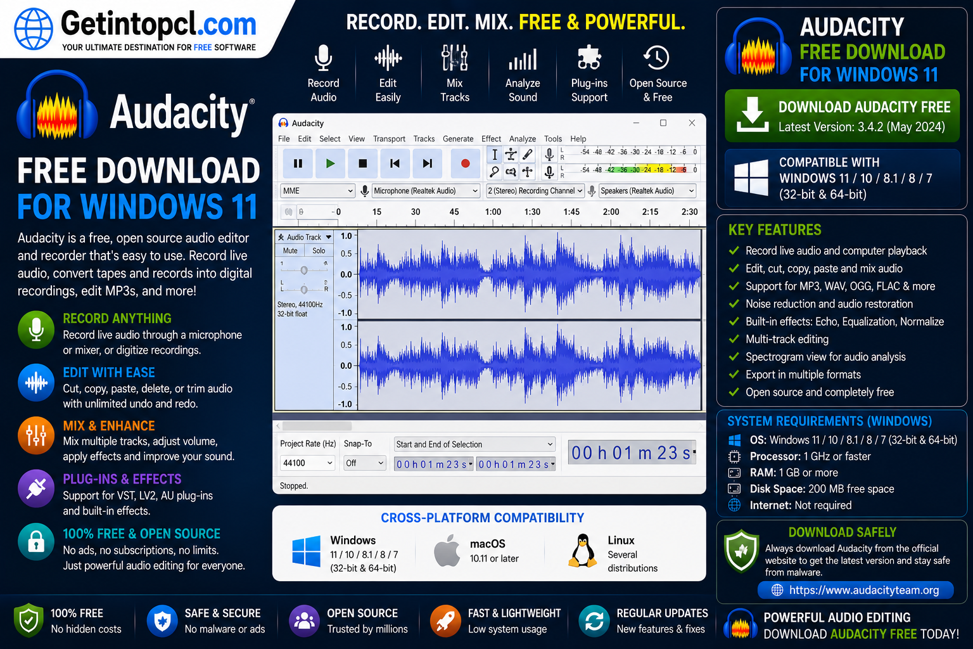Click the Regular Updates refresh icon

[x=594, y=620]
